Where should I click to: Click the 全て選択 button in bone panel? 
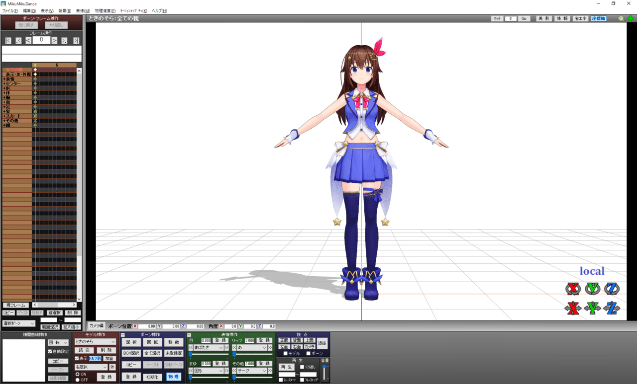[152, 353]
